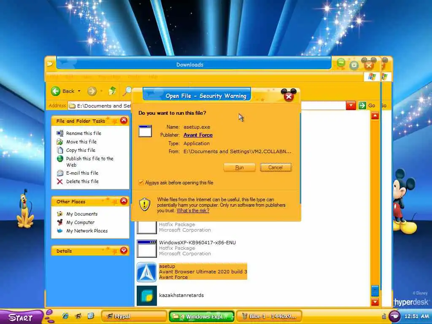432x324 pixels.
Task: Switch to Mypal taskbar button
Action: coord(135,316)
